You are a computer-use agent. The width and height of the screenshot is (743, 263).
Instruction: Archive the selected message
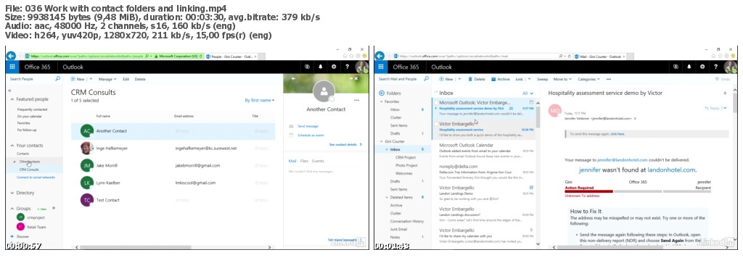[x=501, y=79]
